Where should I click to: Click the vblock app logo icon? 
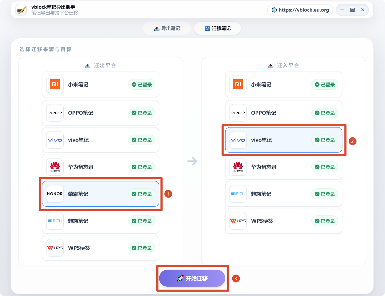(x=21, y=10)
